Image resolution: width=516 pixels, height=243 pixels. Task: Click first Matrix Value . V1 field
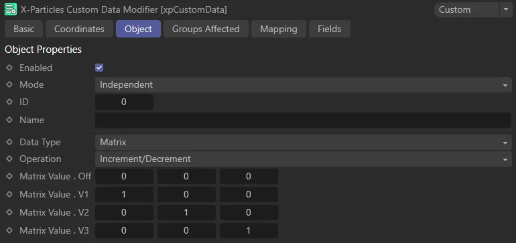(x=124, y=194)
